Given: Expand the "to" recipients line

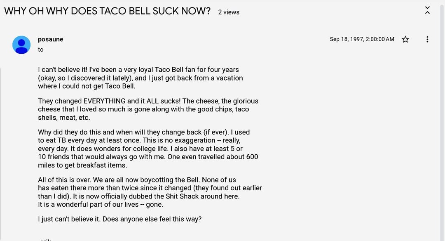Looking at the screenshot, I should [x=40, y=50].
